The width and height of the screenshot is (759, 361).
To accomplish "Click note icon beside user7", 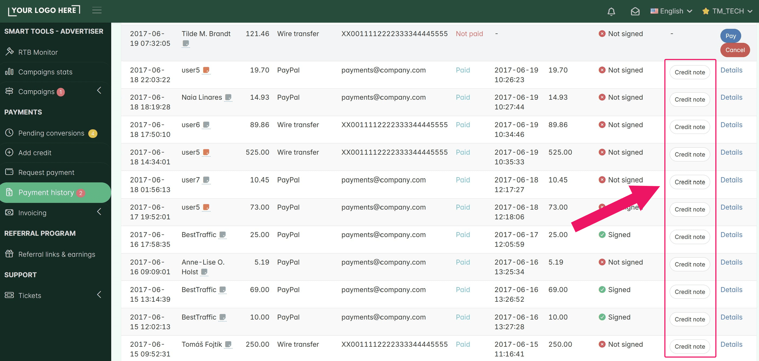I will [206, 180].
